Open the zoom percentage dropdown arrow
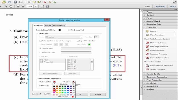 tap(35, 6)
